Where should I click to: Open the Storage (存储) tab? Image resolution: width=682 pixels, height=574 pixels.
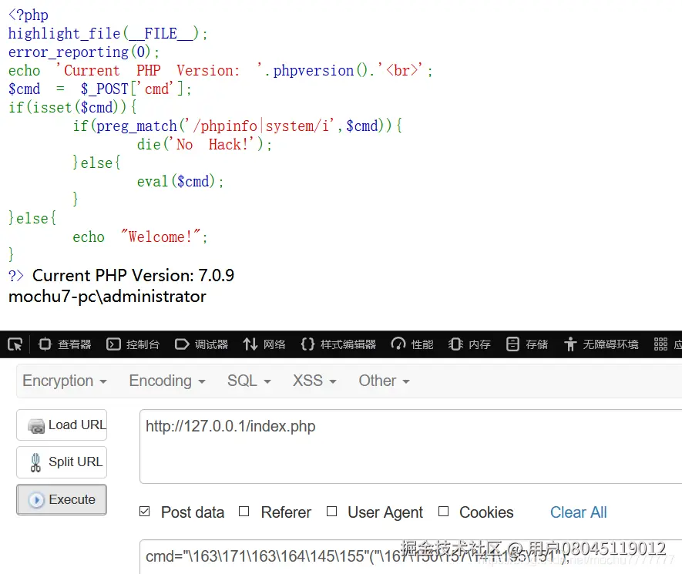click(x=527, y=344)
